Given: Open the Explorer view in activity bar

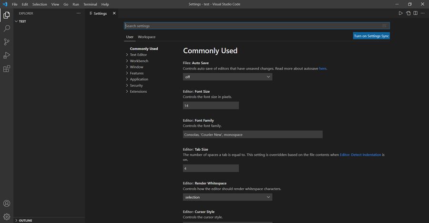Looking at the screenshot, I should 7,15.
